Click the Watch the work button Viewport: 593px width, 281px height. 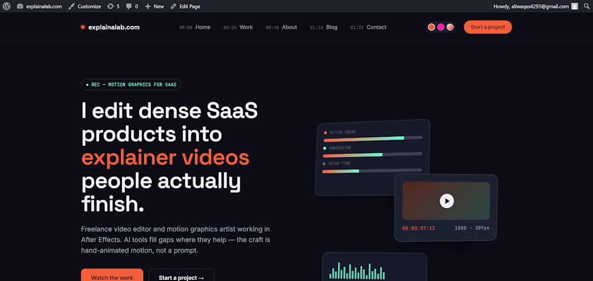tap(112, 276)
